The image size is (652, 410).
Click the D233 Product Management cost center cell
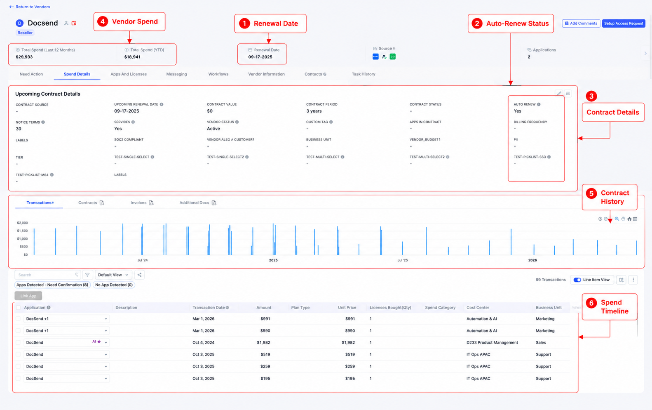coord(492,343)
